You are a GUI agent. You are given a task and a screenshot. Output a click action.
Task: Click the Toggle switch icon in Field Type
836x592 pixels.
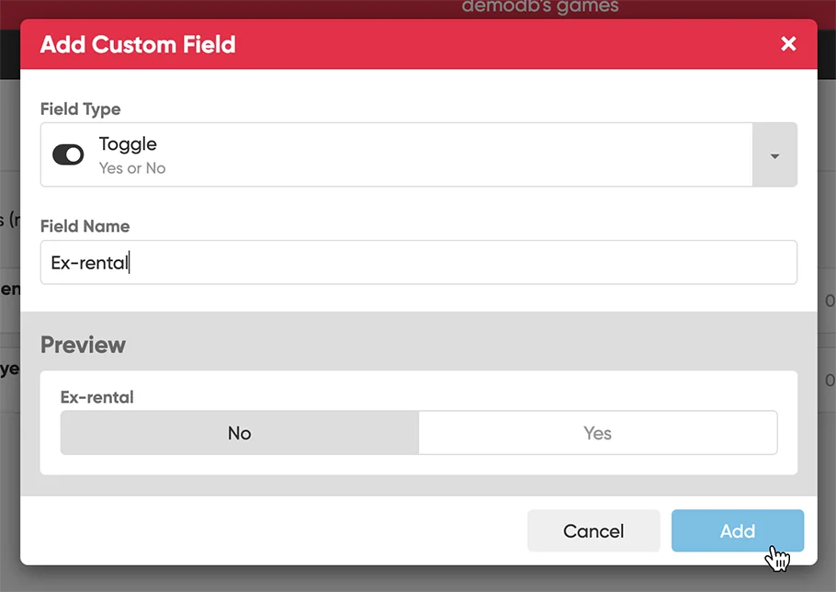click(68, 155)
